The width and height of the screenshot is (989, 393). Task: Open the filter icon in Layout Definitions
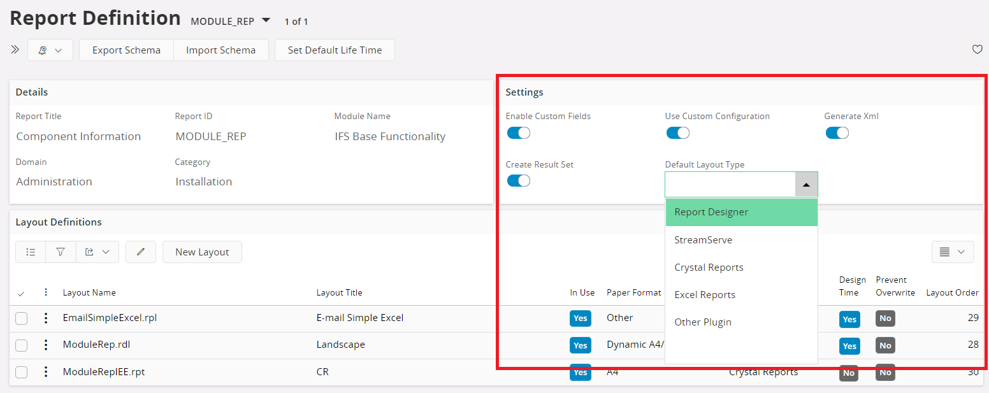point(61,252)
